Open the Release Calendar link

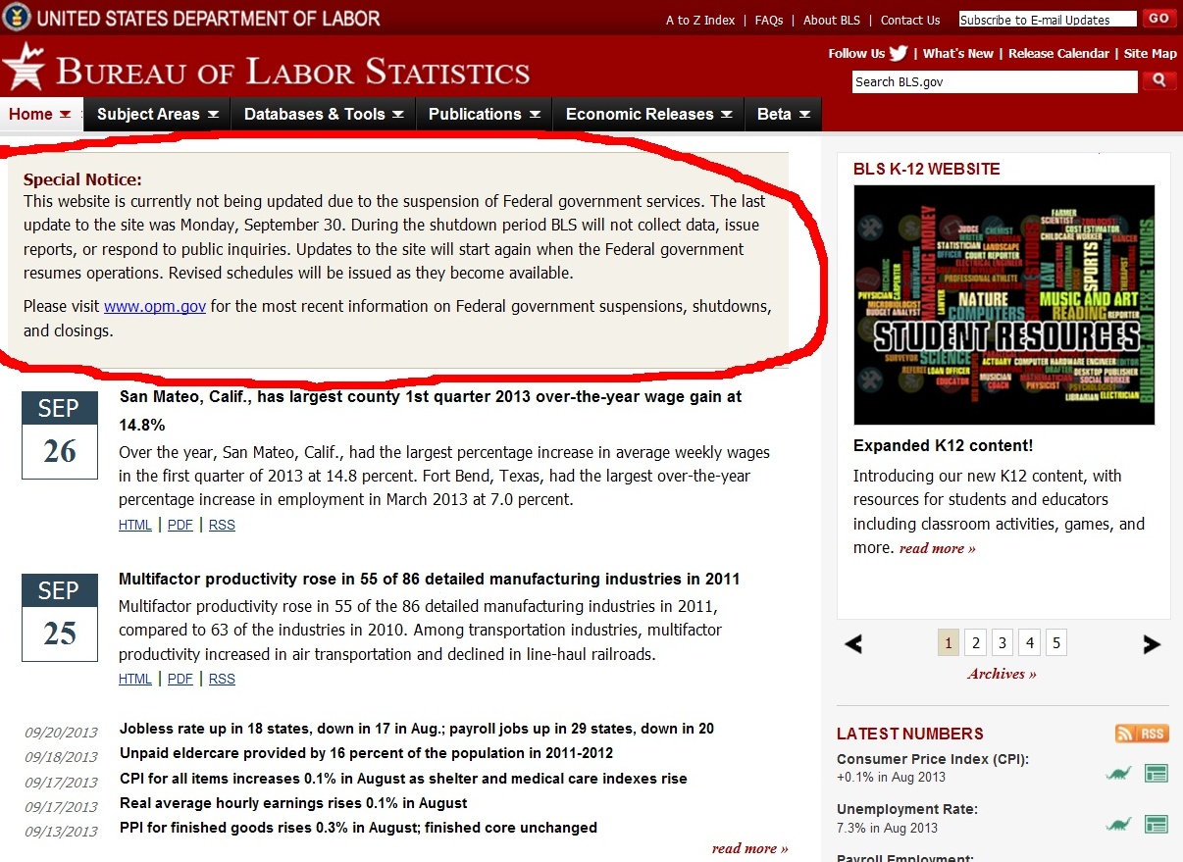tap(1058, 53)
